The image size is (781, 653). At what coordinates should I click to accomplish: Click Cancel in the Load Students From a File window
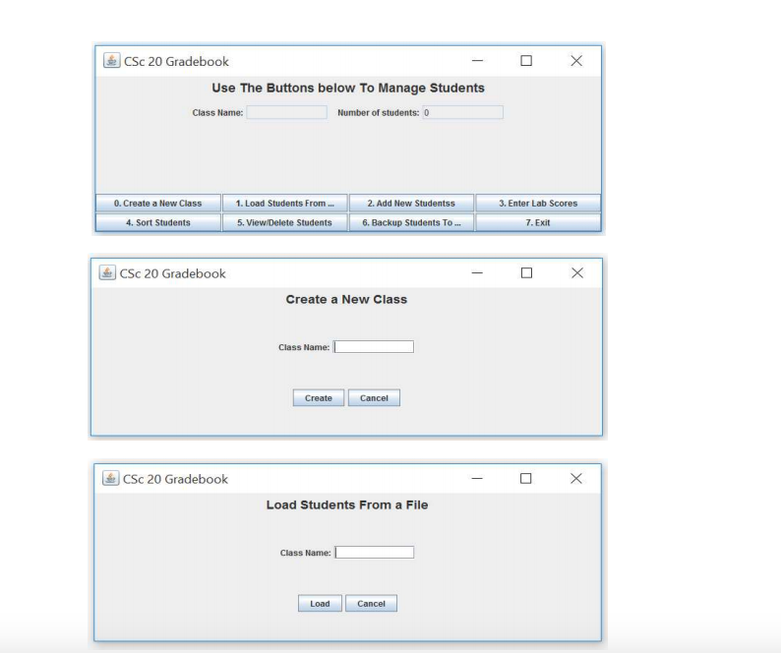371,603
